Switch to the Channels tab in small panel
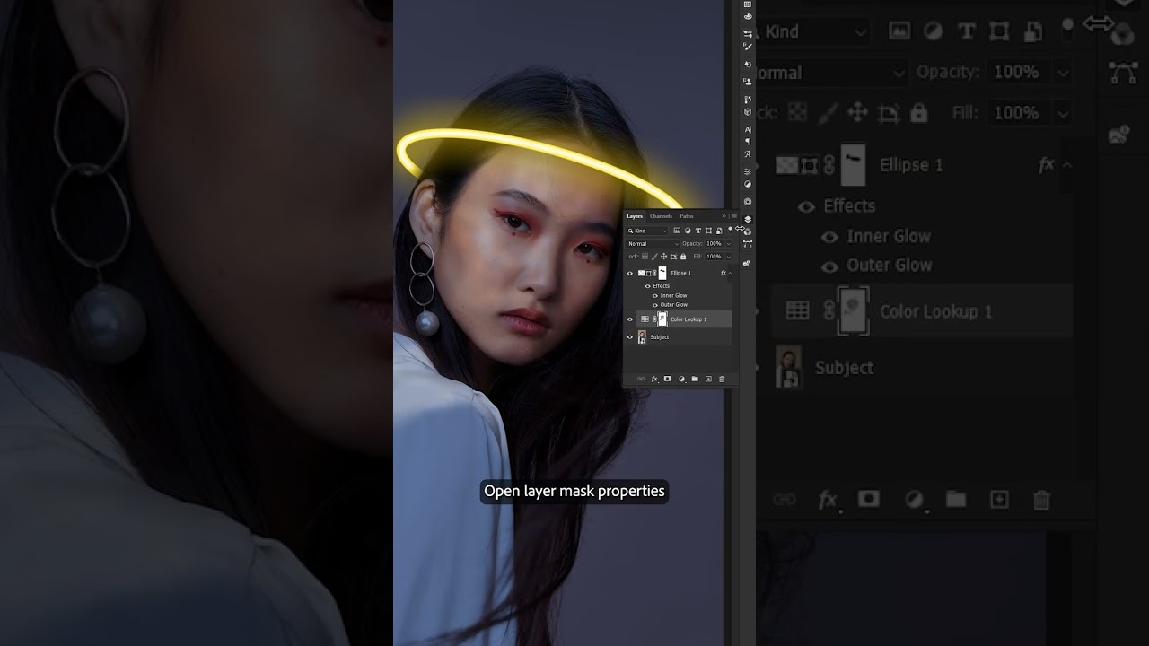 pos(661,216)
